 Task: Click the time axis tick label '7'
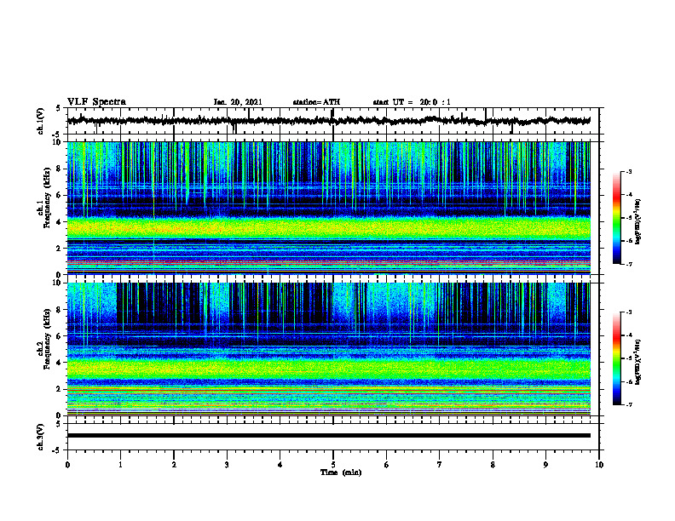pos(440,465)
